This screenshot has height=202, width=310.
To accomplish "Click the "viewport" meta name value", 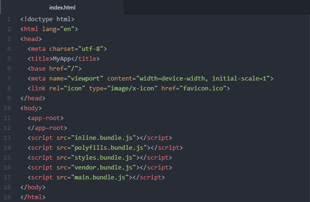I will pos(87,79).
